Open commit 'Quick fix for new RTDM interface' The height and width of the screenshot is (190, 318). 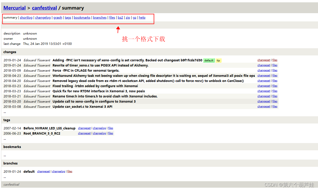tap(99, 91)
